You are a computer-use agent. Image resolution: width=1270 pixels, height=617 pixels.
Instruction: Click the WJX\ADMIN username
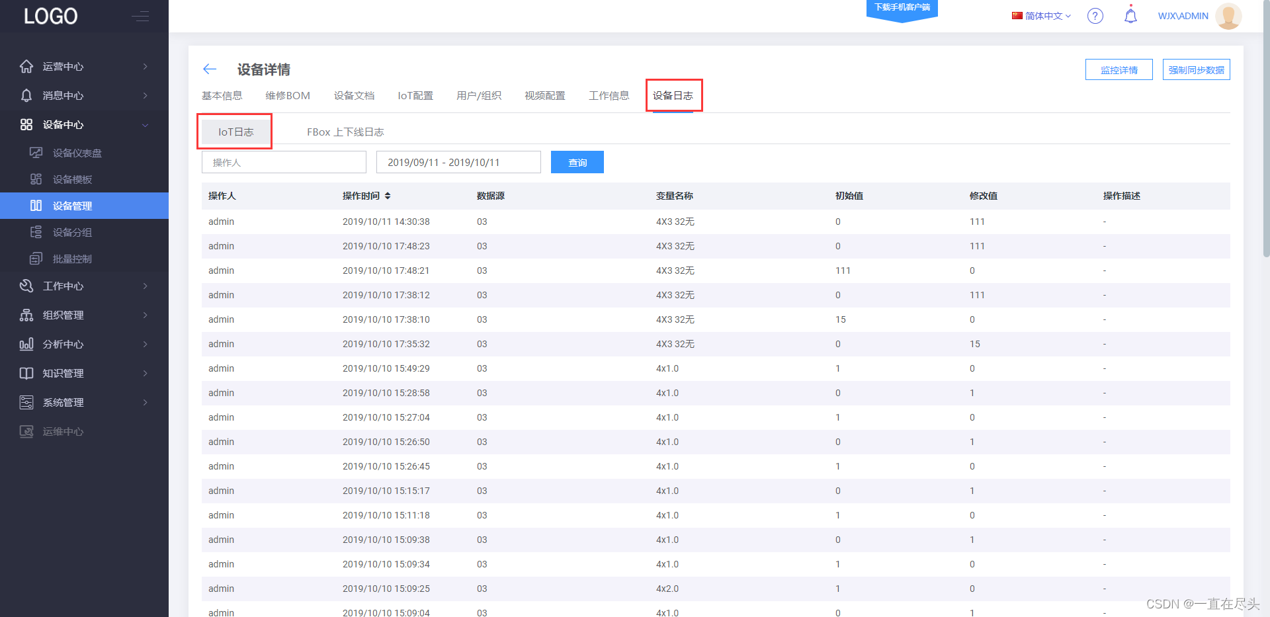1183,16
